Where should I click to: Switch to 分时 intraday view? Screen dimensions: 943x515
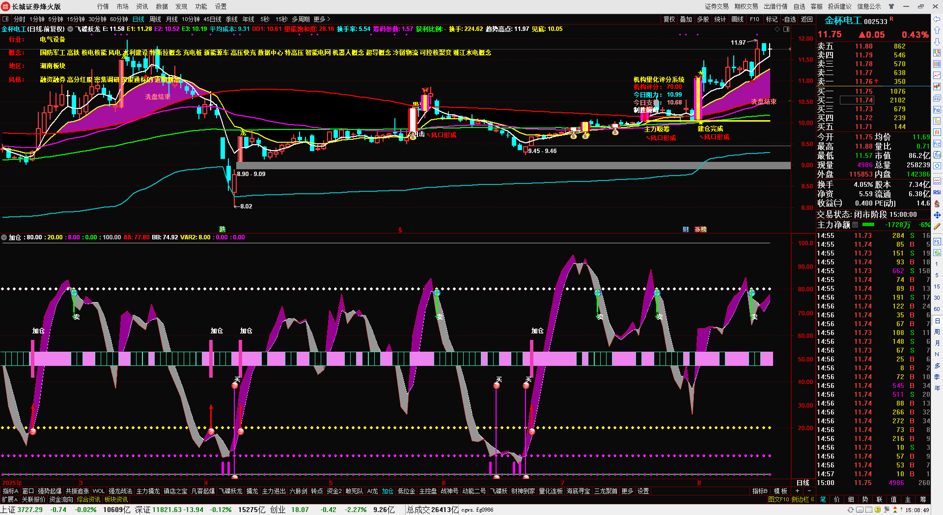tap(19, 19)
